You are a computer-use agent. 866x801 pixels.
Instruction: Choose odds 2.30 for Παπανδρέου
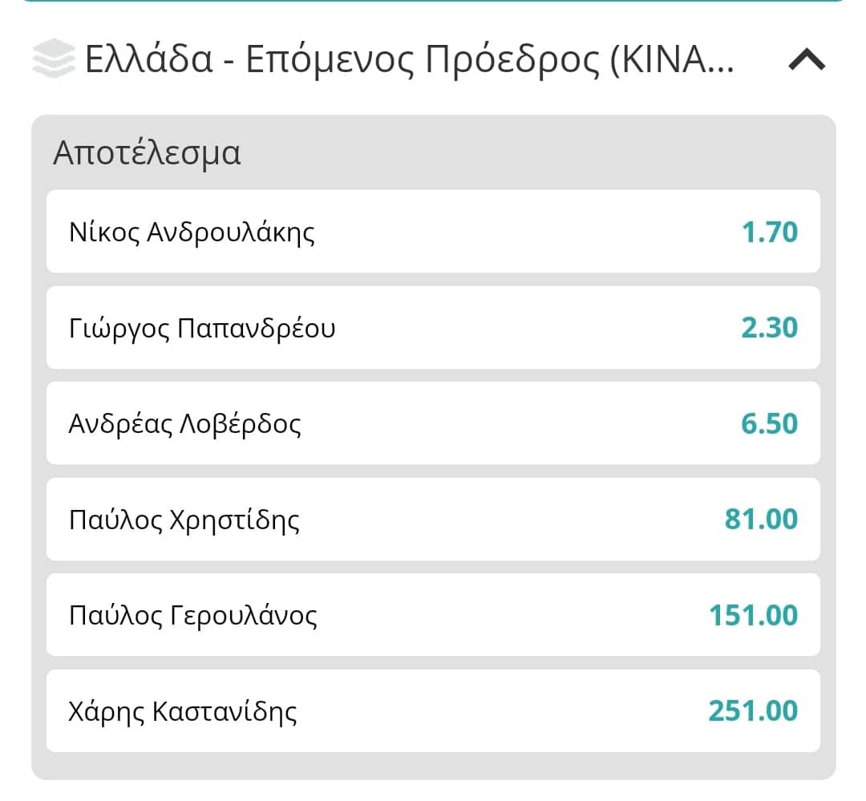pos(769,328)
